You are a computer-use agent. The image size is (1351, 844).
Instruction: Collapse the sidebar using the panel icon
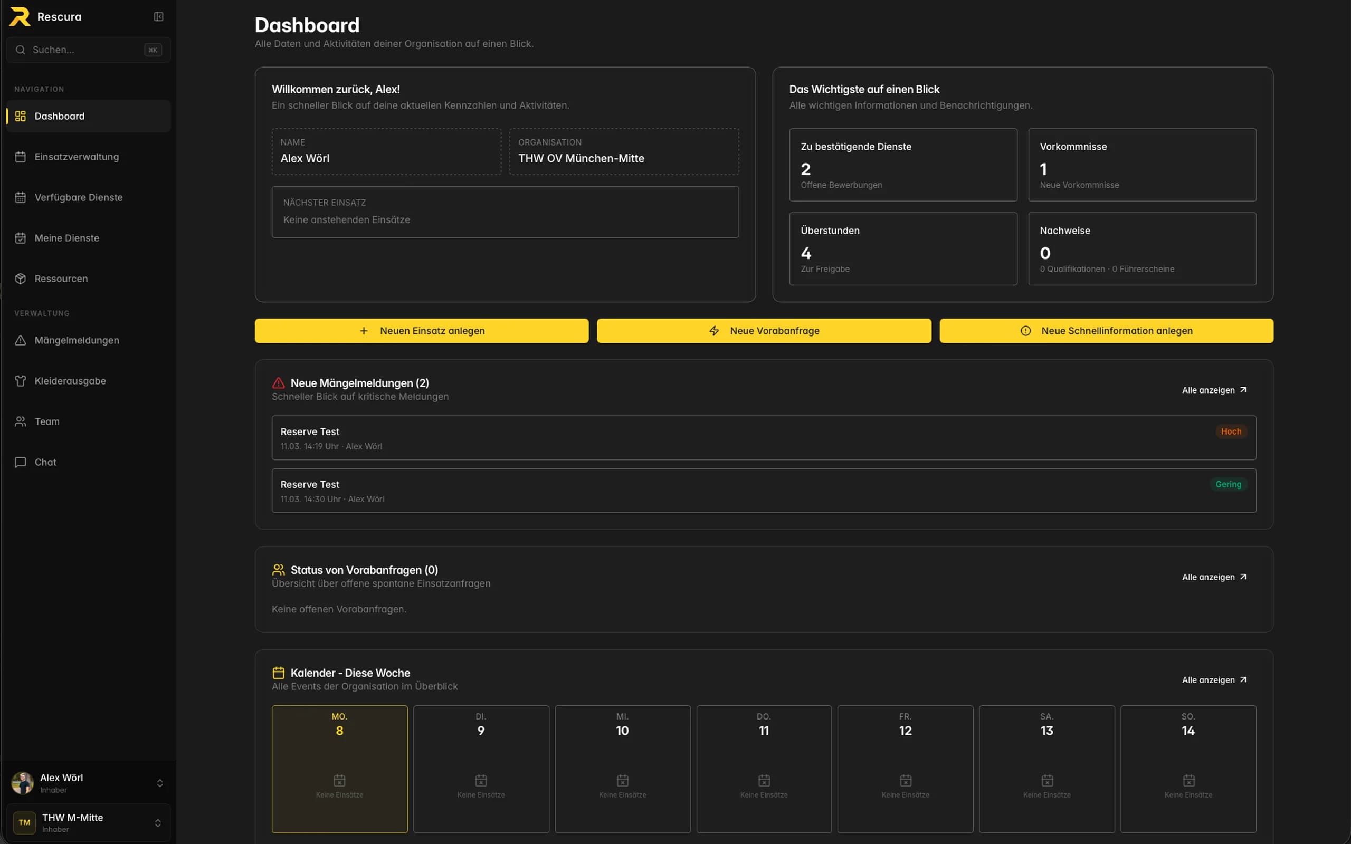(158, 17)
